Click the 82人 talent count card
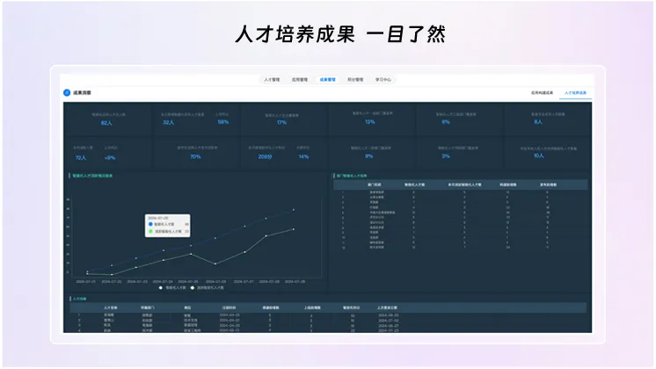 tap(107, 119)
